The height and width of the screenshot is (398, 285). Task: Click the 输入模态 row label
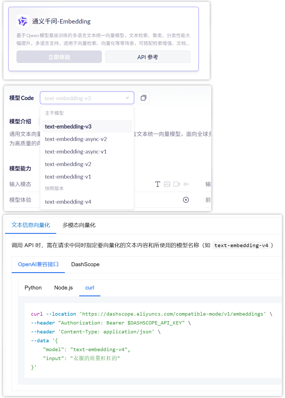click(x=20, y=184)
